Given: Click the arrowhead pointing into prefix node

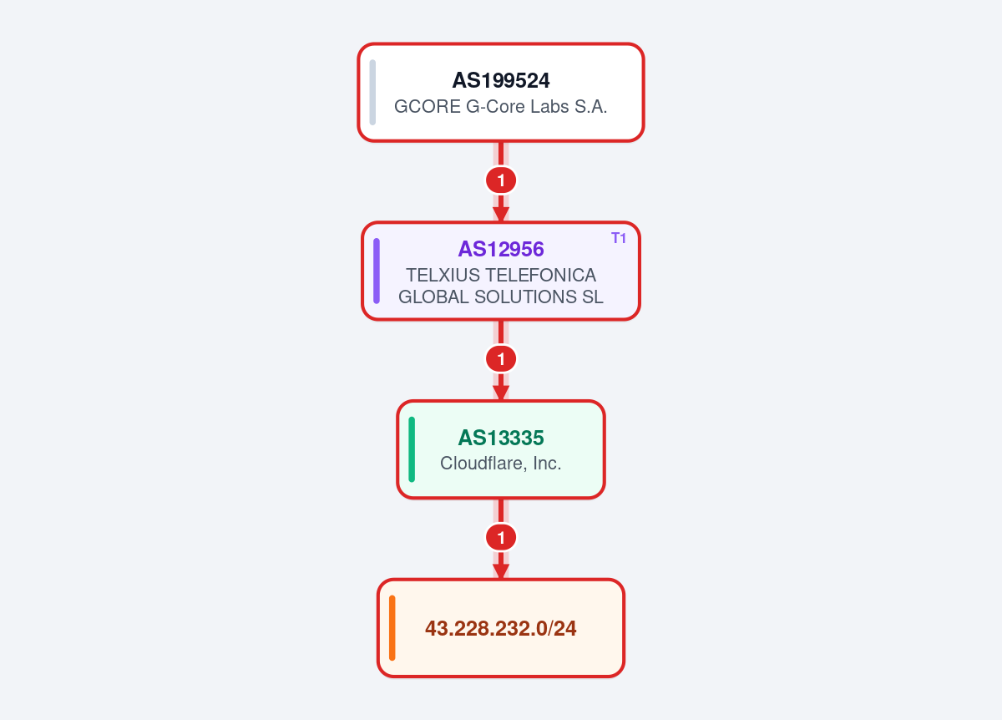Looking at the screenshot, I should click(501, 572).
